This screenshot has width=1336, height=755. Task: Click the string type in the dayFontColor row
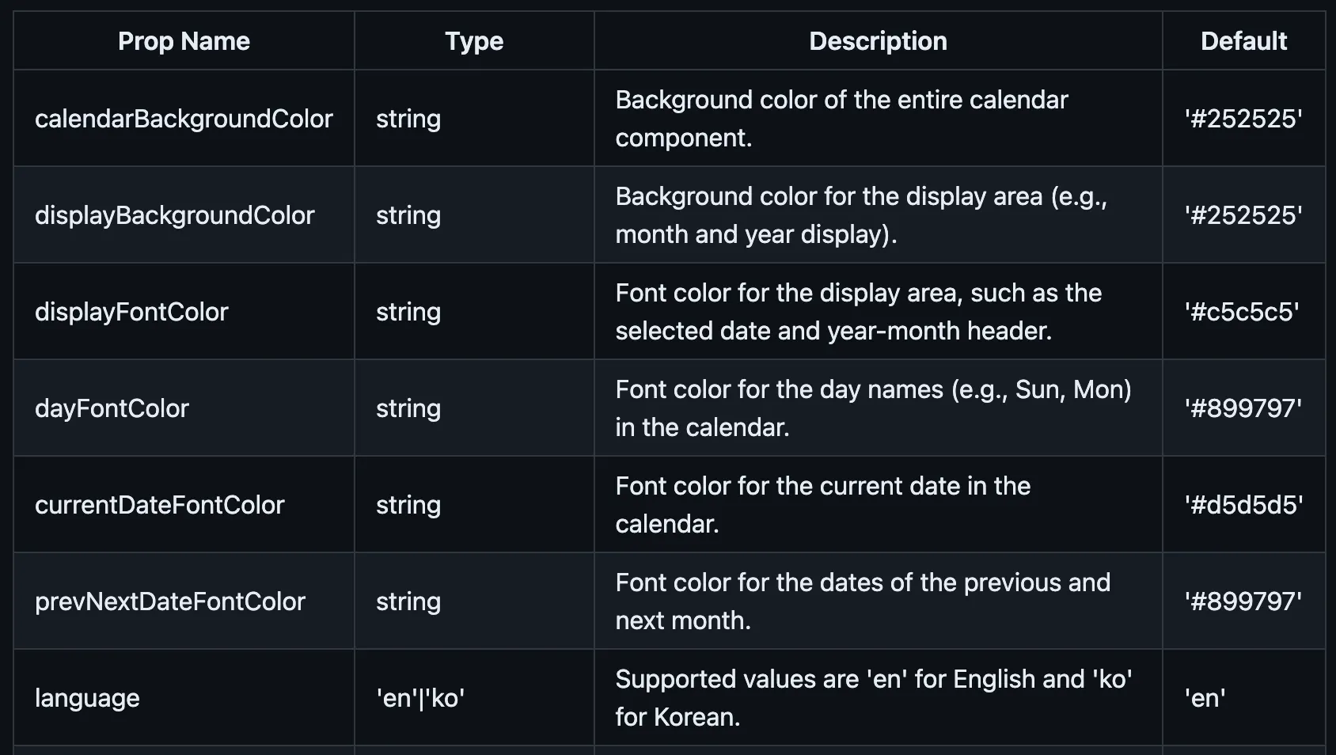coord(408,408)
